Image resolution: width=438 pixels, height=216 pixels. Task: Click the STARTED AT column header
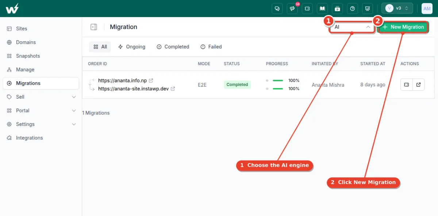coord(373,64)
